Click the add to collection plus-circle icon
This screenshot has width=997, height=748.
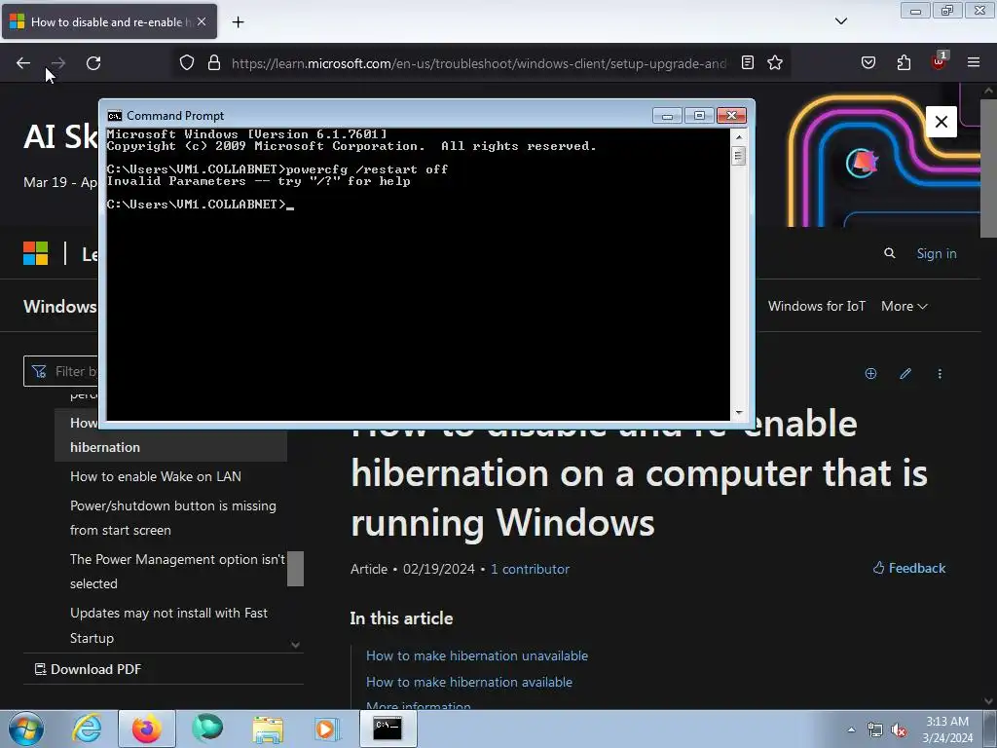tap(871, 374)
